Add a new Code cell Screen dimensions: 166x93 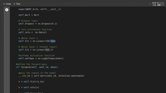(x=7, y=4)
